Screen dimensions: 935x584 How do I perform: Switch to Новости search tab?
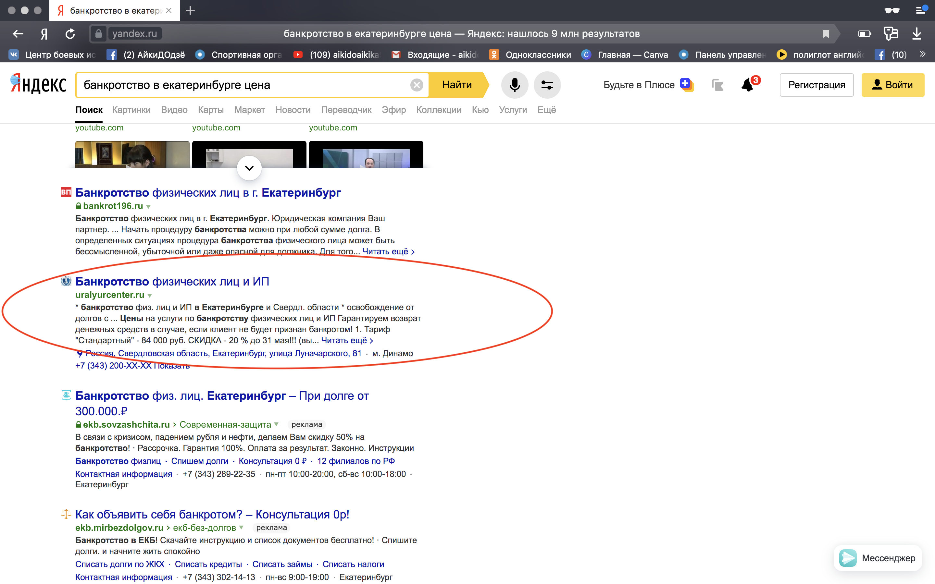click(x=293, y=110)
